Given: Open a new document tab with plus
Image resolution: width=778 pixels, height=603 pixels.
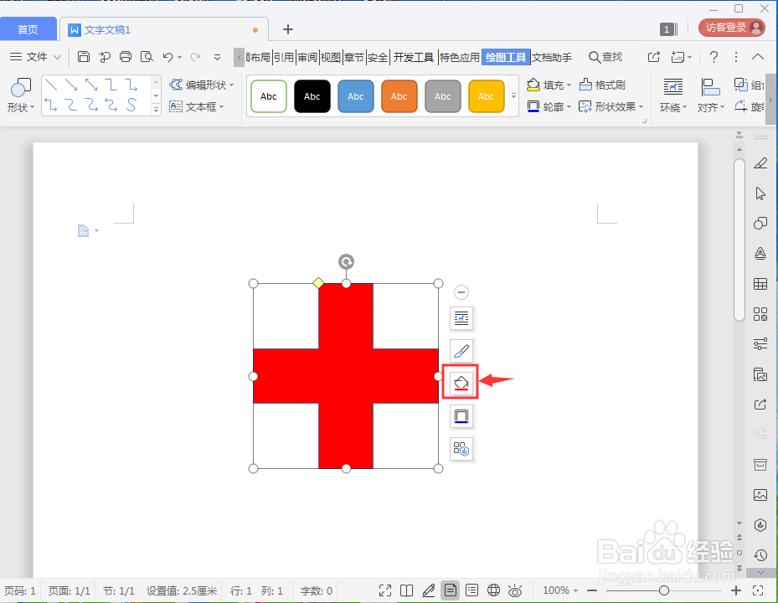Looking at the screenshot, I should (x=288, y=30).
